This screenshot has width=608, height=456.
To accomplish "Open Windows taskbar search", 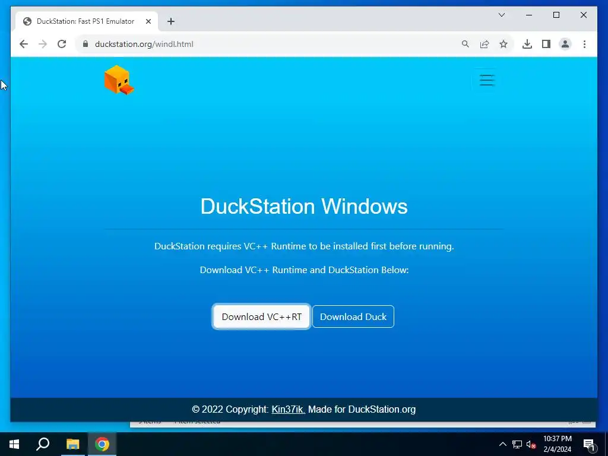I will tap(43, 444).
